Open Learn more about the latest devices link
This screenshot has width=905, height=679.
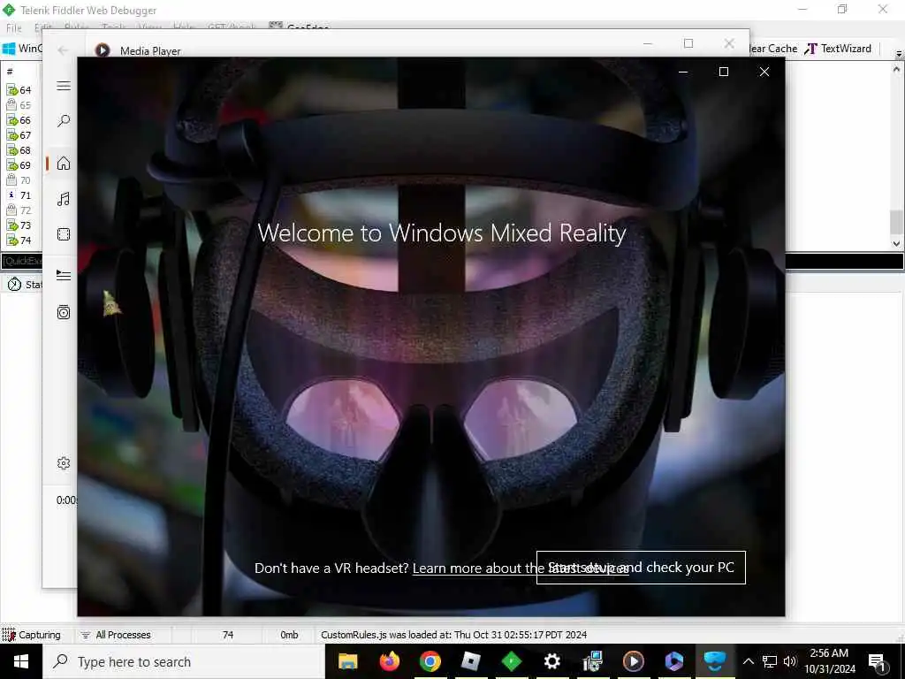[521, 568]
